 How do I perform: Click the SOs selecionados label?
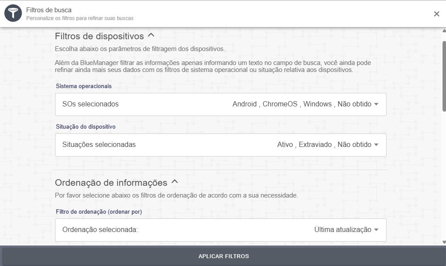pyautogui.click(x=91, y=104)
